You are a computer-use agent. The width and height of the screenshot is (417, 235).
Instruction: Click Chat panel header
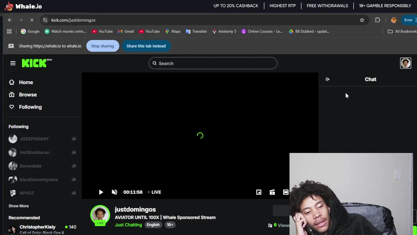[x=370, y=79]
